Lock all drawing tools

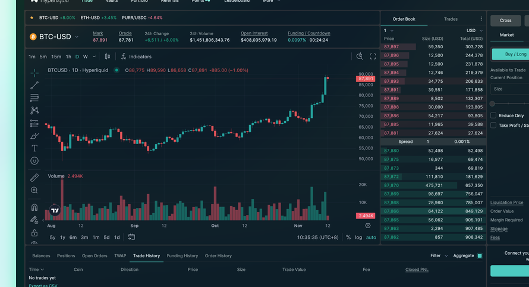tap(34, 233)
